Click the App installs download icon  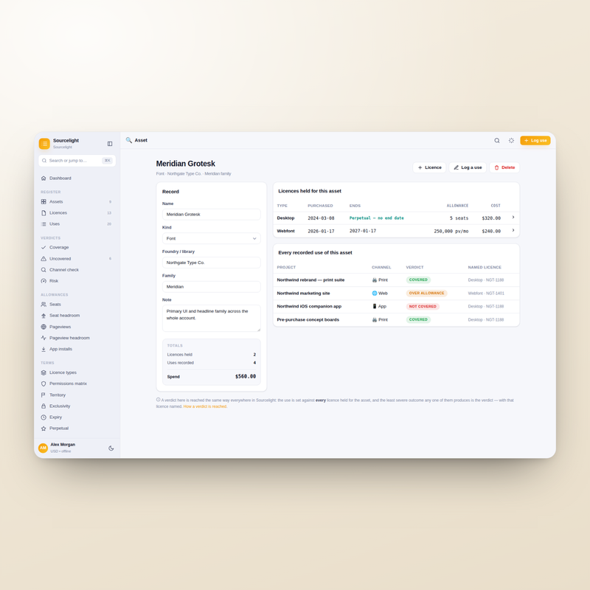point(44,349)
